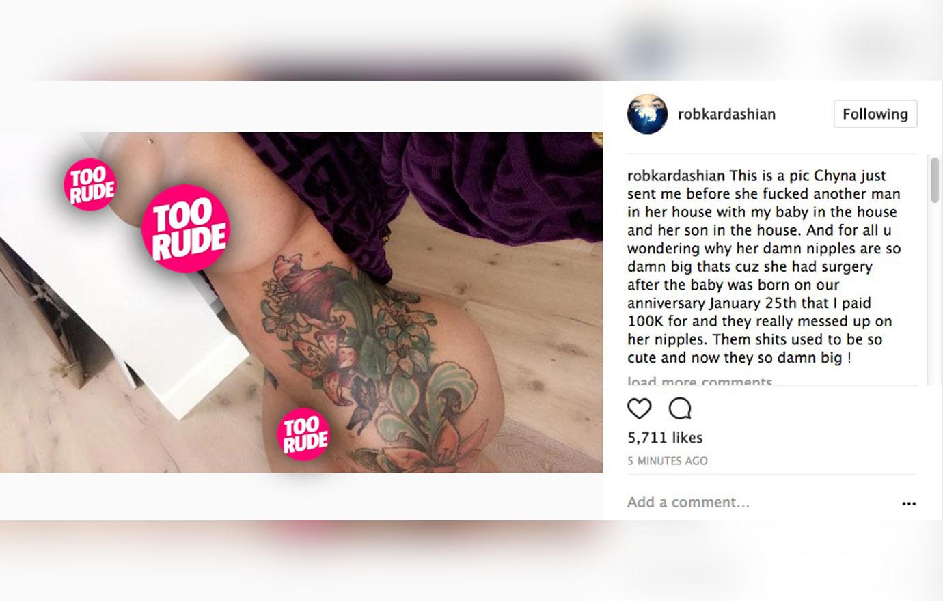This screenshot has width=943, height=601.
Task: Click the bottom TOO RUDE sticker
Action: [304, 434]
